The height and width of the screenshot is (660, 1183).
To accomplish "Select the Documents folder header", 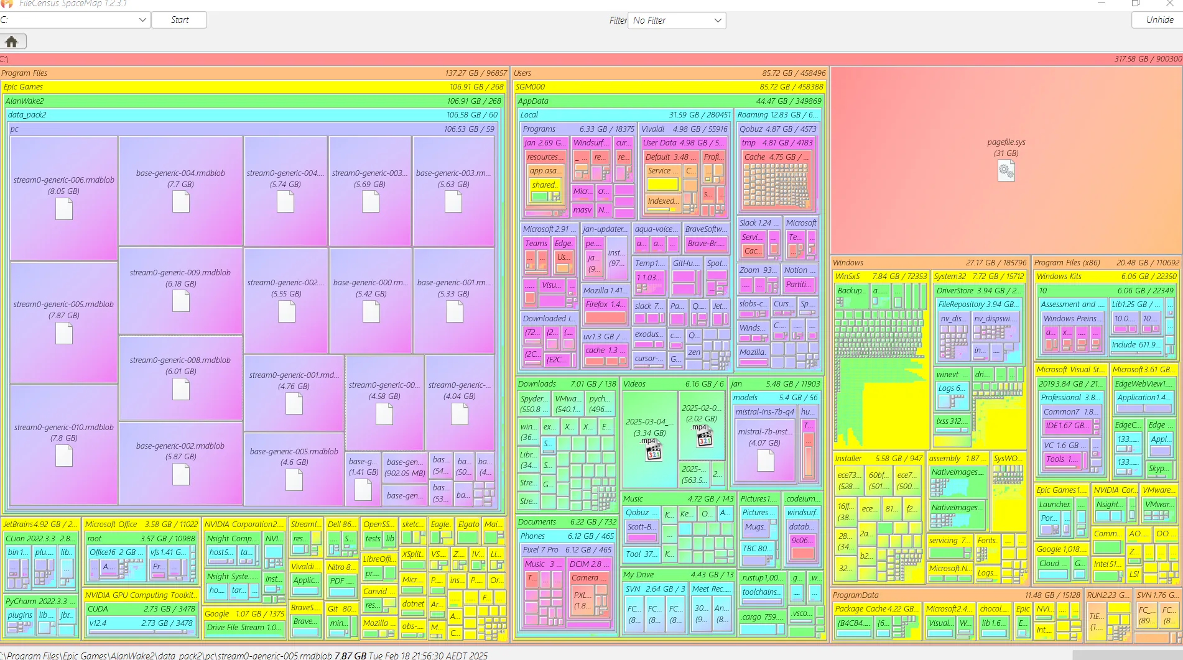I will pos(567,521).
